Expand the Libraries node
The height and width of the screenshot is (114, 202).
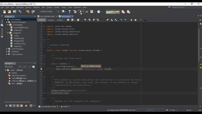pos(7,52)
